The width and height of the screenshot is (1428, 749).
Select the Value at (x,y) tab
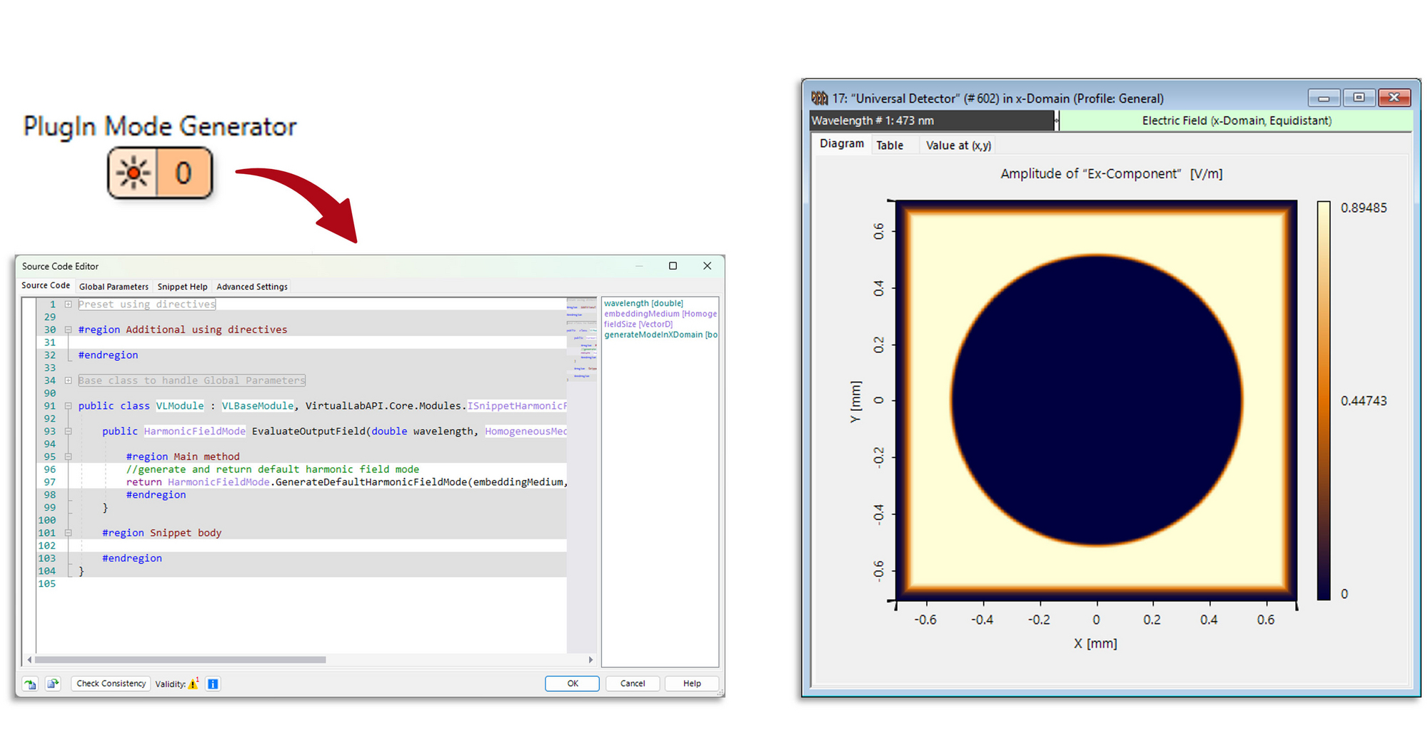click(958, 146)
